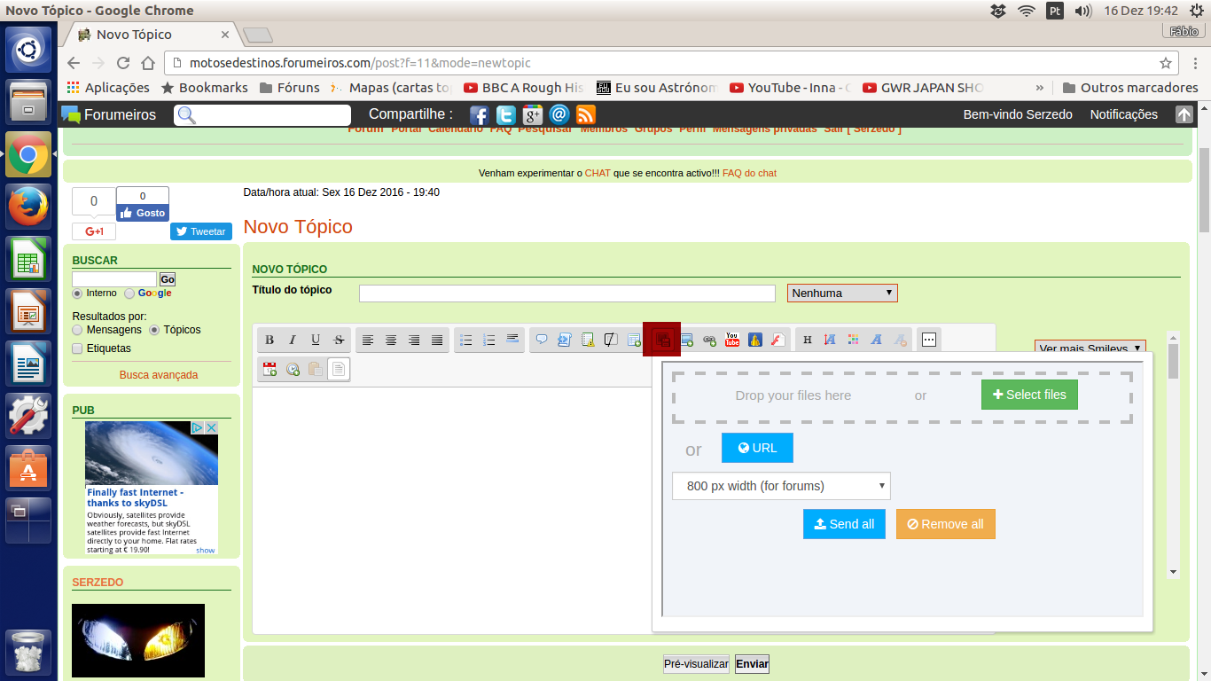Share on Facebook from the Forumeiros bar

pos(480,115)
